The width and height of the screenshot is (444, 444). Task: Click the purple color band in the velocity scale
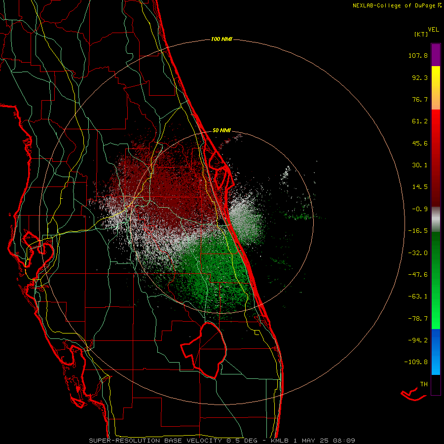coord(436,55)
